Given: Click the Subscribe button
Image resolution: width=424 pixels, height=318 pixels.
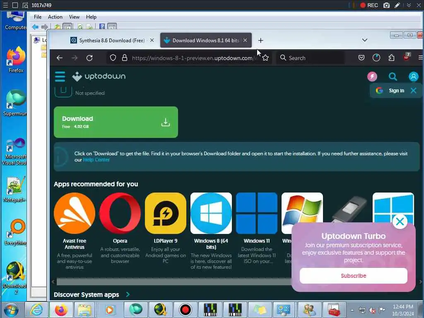Looking at the screenshot, I should (353, 276).
